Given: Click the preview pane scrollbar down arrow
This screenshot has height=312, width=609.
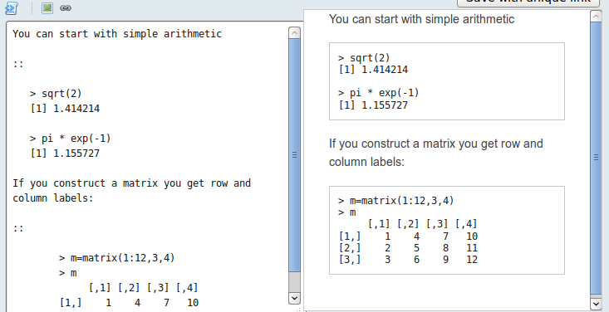Looking at the screenshot, I should click(x=596, y=304).
